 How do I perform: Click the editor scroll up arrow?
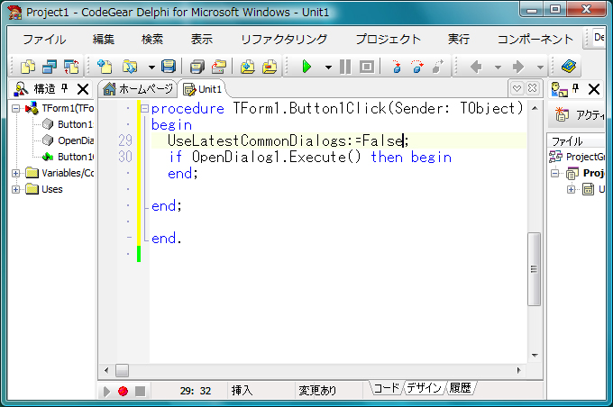[535, 108]
